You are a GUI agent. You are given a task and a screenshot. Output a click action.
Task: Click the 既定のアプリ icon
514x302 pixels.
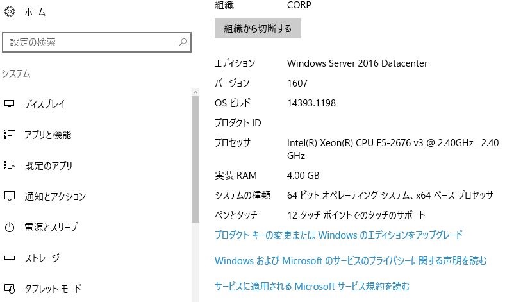[10, 165]
